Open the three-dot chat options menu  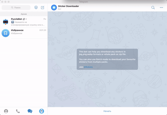[x=161, y=8]
